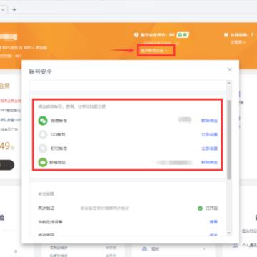The image size is (257, 257).
Task: Click dialog scrollbar up arrow
Action: (x=229, y=83)
